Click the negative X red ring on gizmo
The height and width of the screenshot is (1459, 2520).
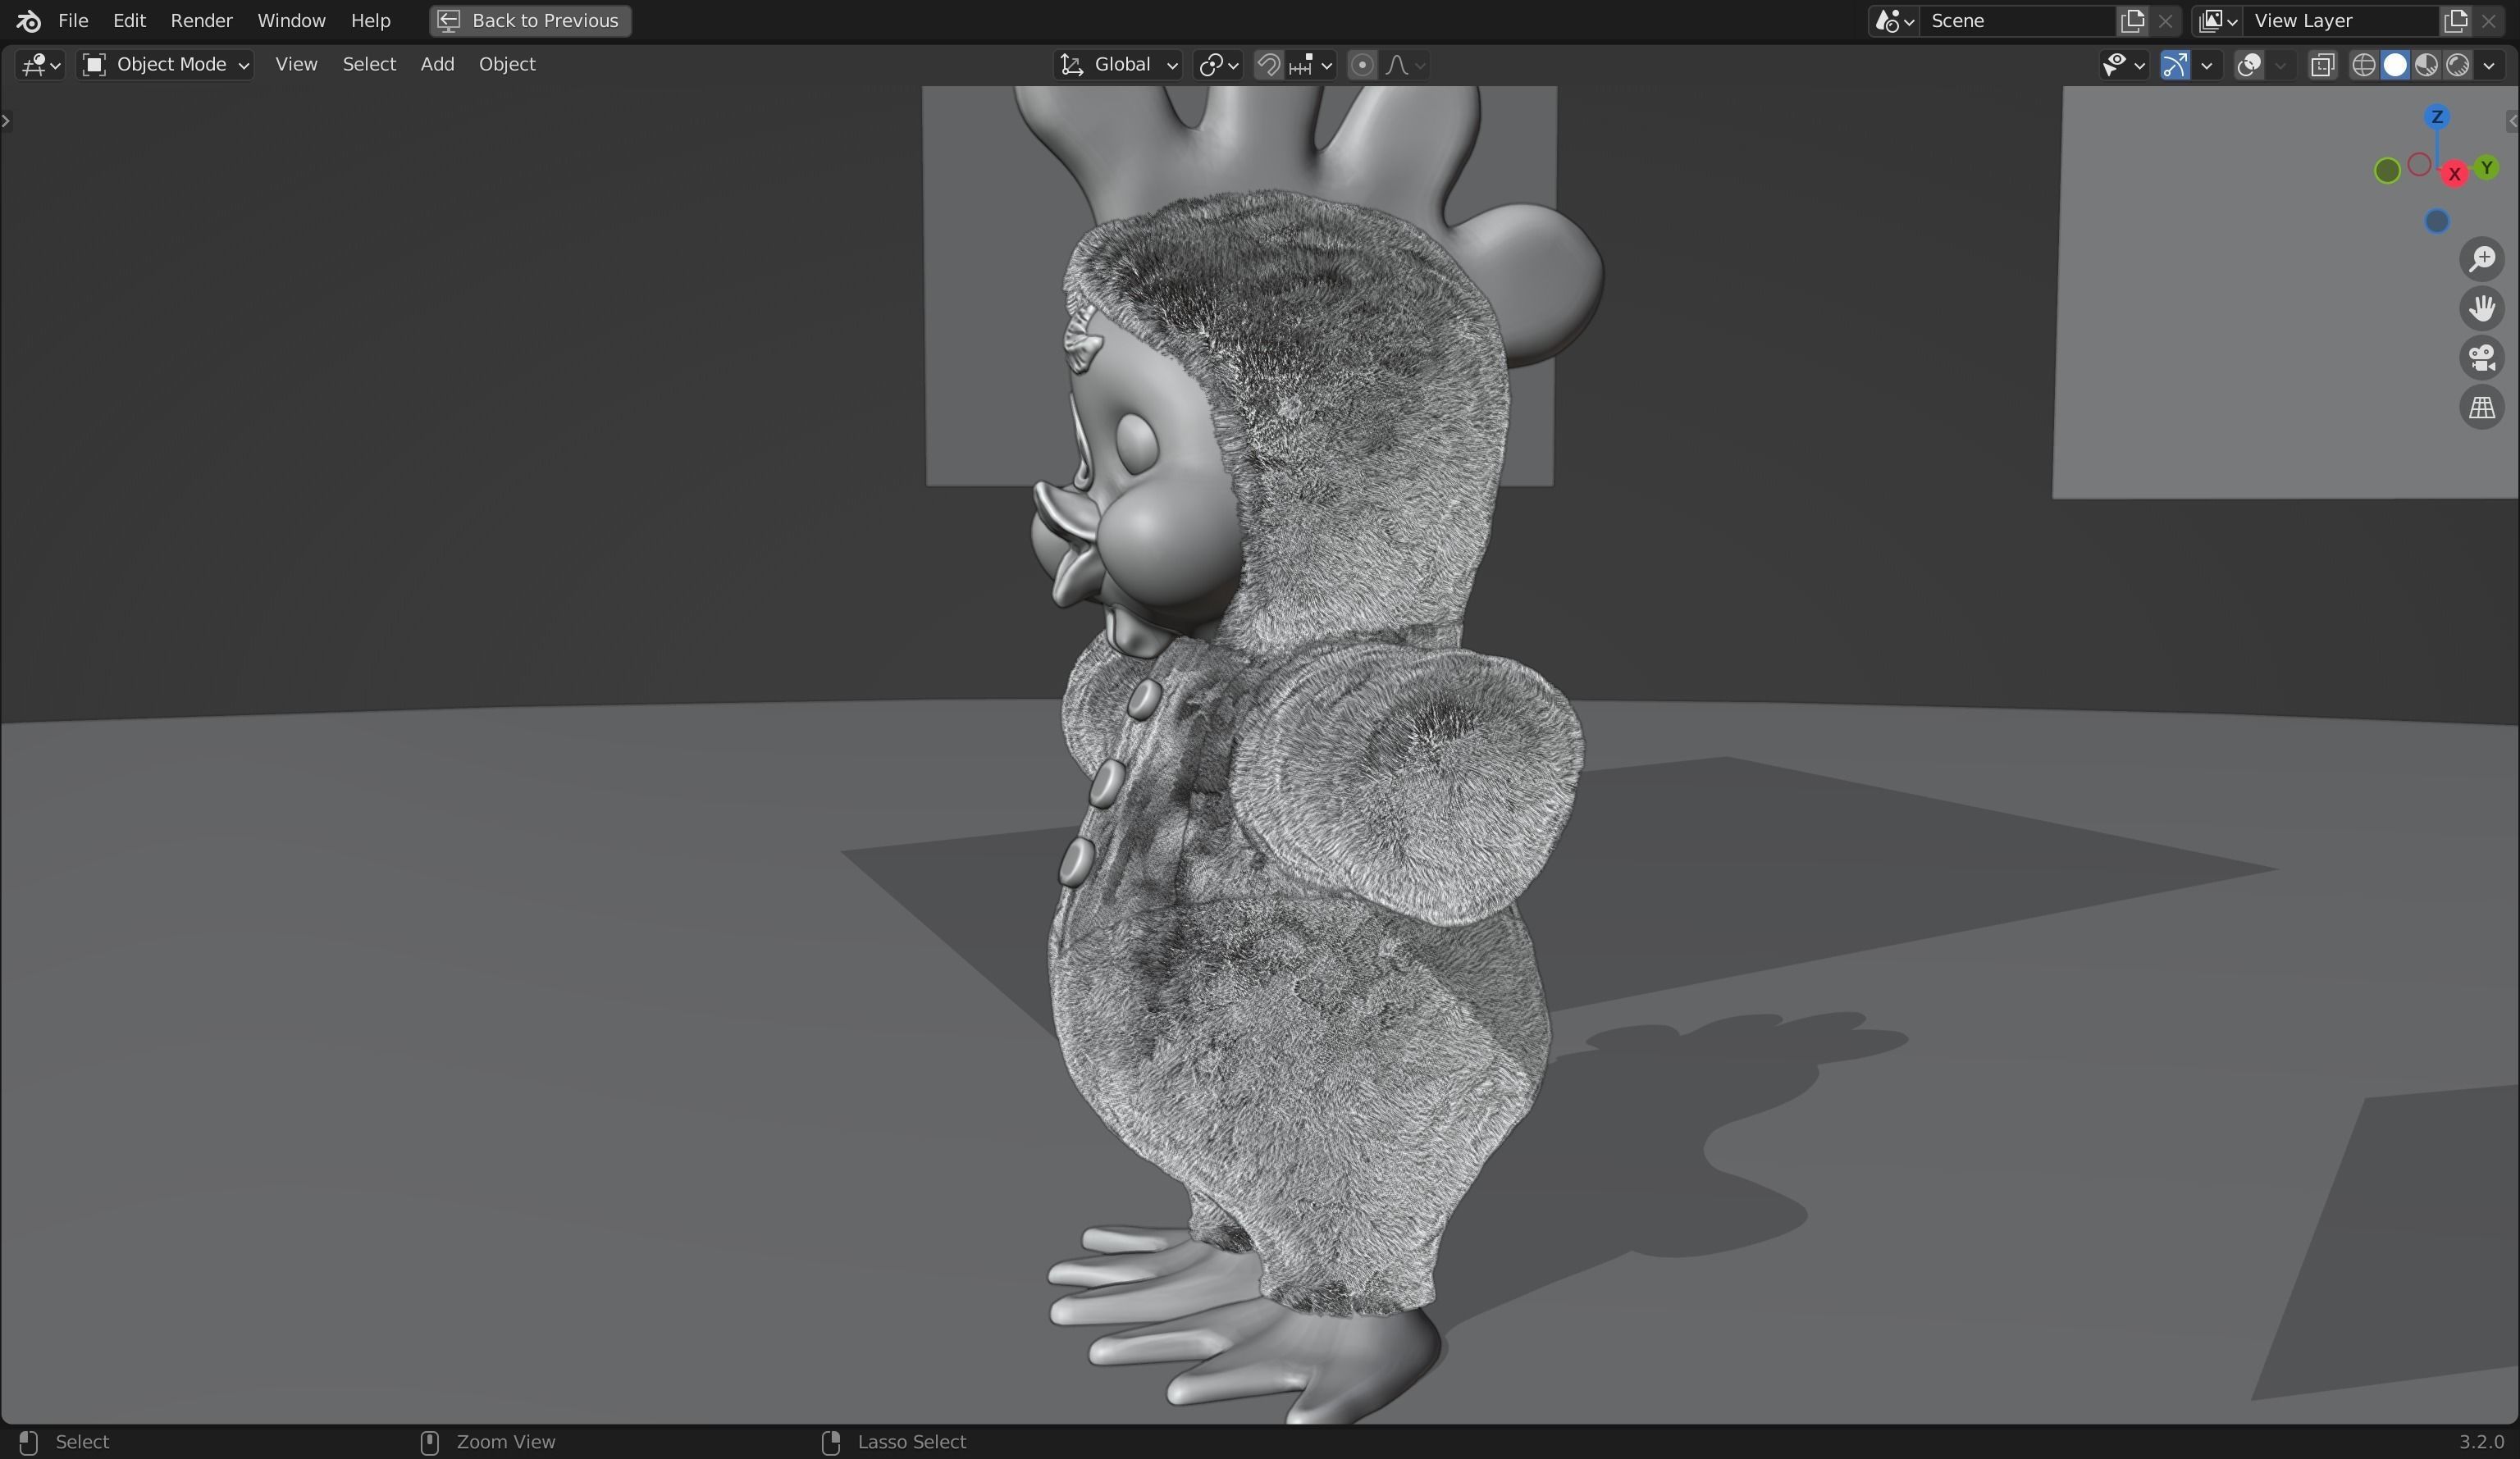pyautogui.click(x=2419, y=165)
